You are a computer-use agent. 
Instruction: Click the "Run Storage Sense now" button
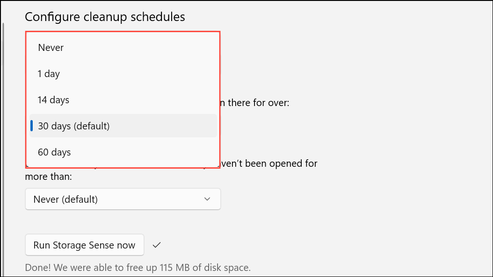point(85,245)
